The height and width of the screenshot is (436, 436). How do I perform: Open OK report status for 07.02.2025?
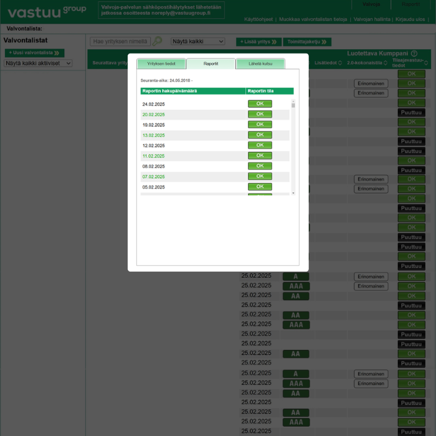(x=260, y=176)
